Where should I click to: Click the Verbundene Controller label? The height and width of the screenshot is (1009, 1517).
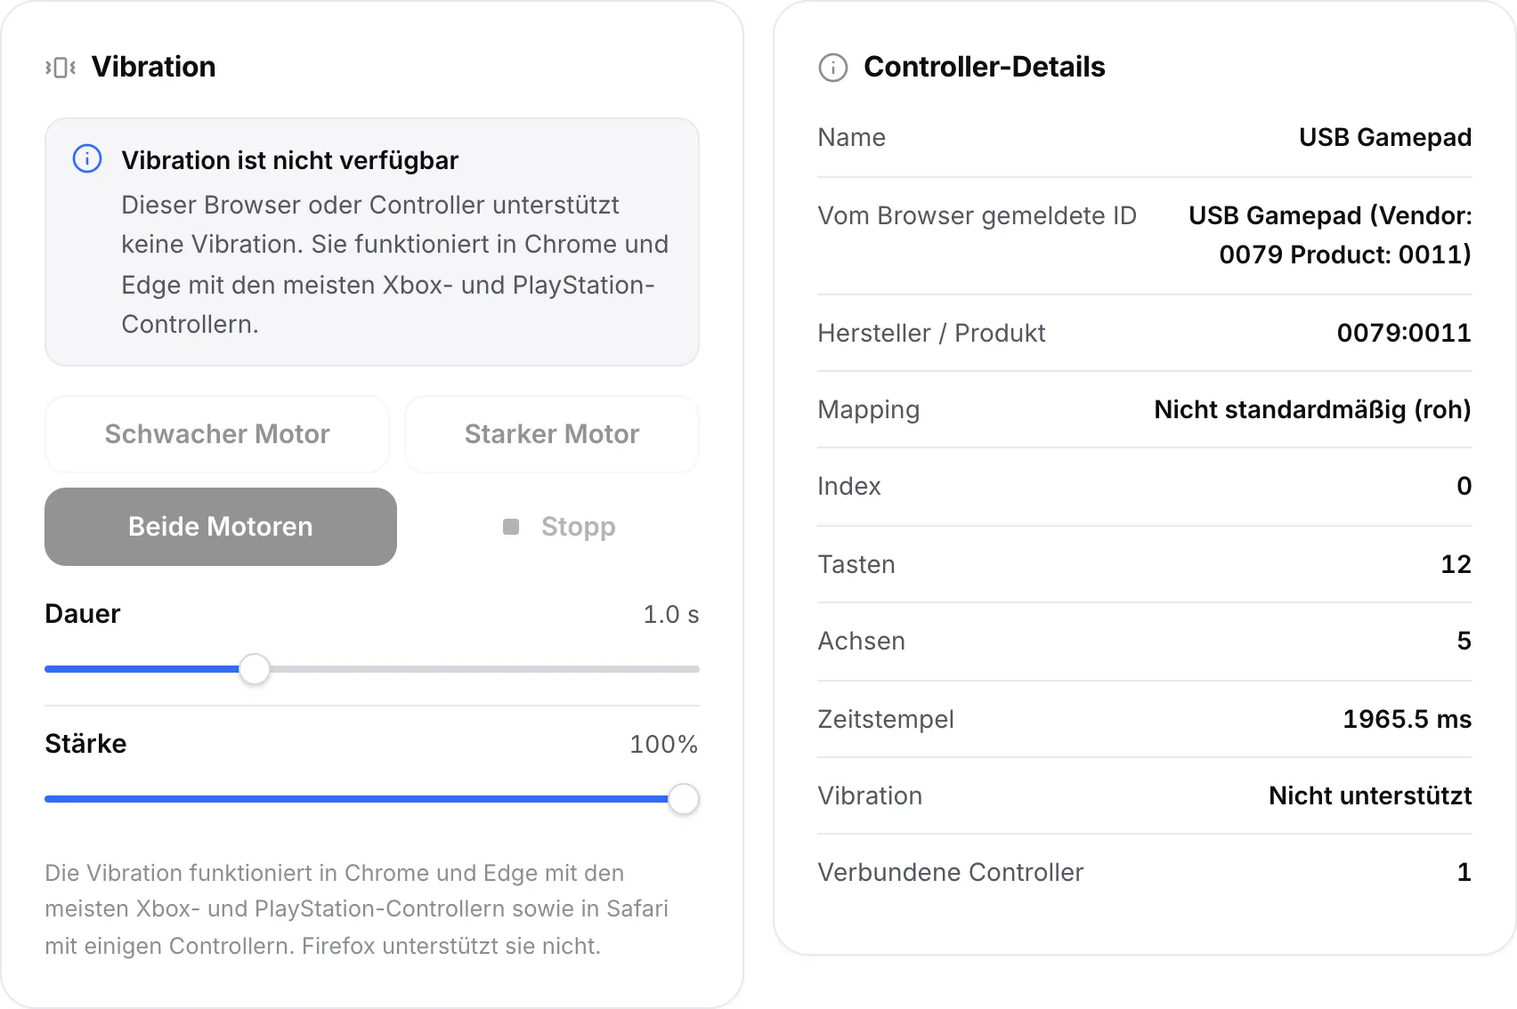click(951, 872)
